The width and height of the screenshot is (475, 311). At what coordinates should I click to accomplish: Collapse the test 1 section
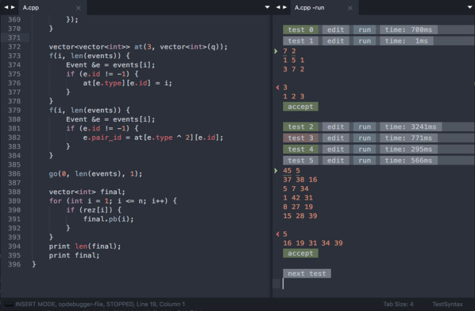coord(301,41)
